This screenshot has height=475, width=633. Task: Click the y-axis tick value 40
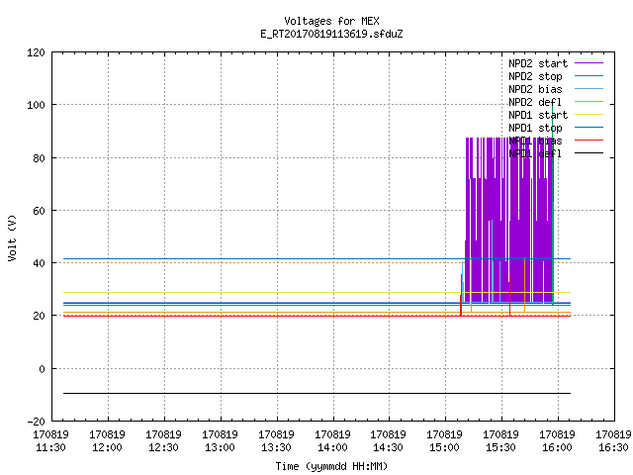(x=40, y=263)
